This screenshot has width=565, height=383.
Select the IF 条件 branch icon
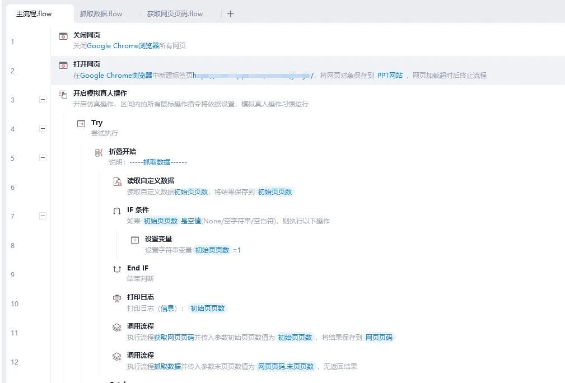click(x=116, y=212)
